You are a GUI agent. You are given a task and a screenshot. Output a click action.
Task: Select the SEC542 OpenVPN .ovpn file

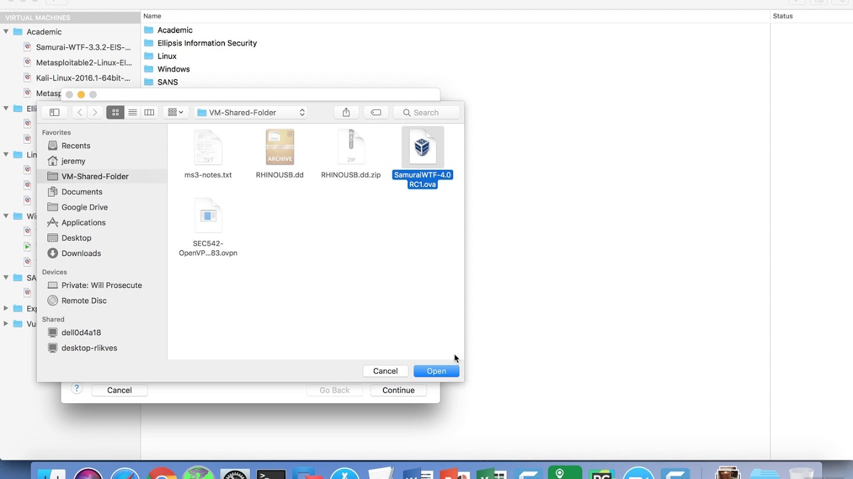tap(208, 228)
